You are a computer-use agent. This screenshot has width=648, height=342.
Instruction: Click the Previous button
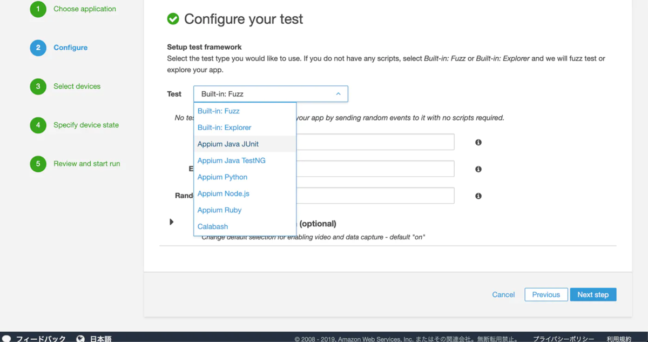[546, 294]
